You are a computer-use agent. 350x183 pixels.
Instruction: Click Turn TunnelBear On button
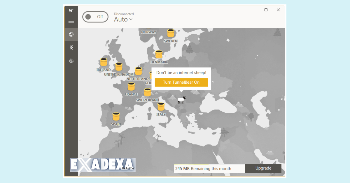click(x=181, y=82)
